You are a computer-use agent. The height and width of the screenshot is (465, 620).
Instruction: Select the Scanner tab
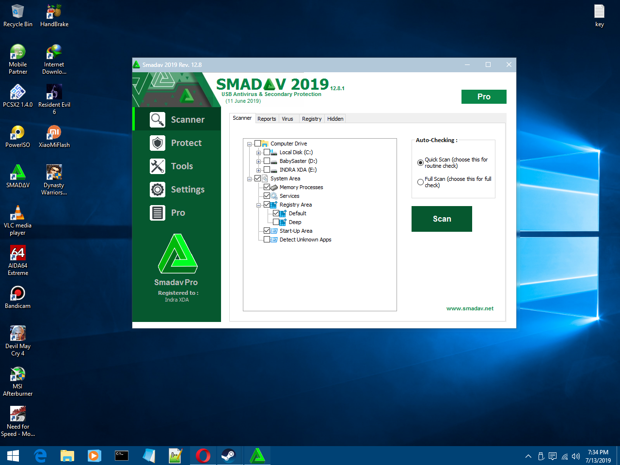pyautogui.click(x=242, y=118)
